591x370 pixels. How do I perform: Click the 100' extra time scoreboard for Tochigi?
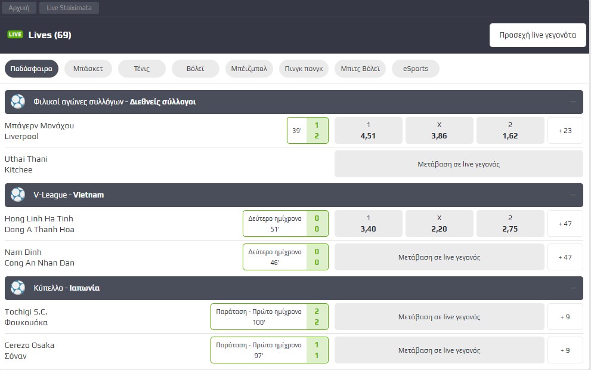coord(270,317)
